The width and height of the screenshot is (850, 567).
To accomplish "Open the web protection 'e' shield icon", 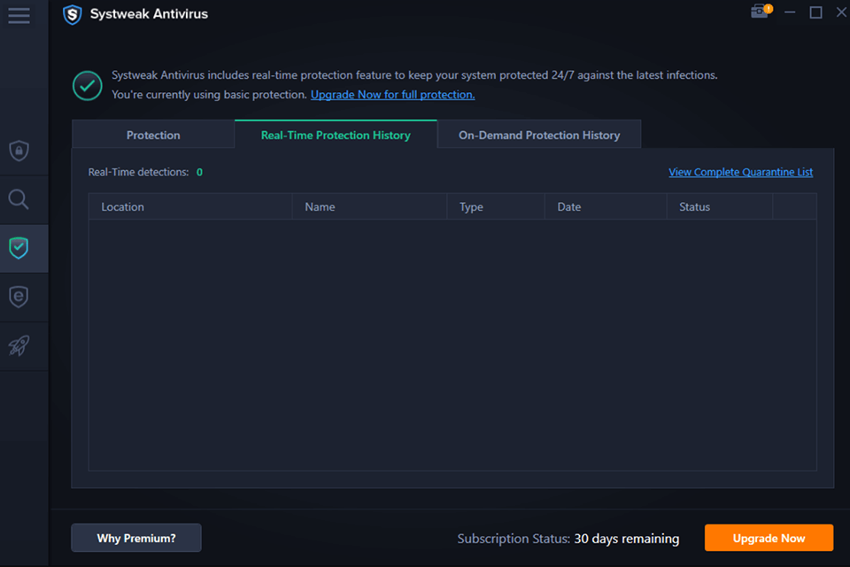I will (19, 297).
